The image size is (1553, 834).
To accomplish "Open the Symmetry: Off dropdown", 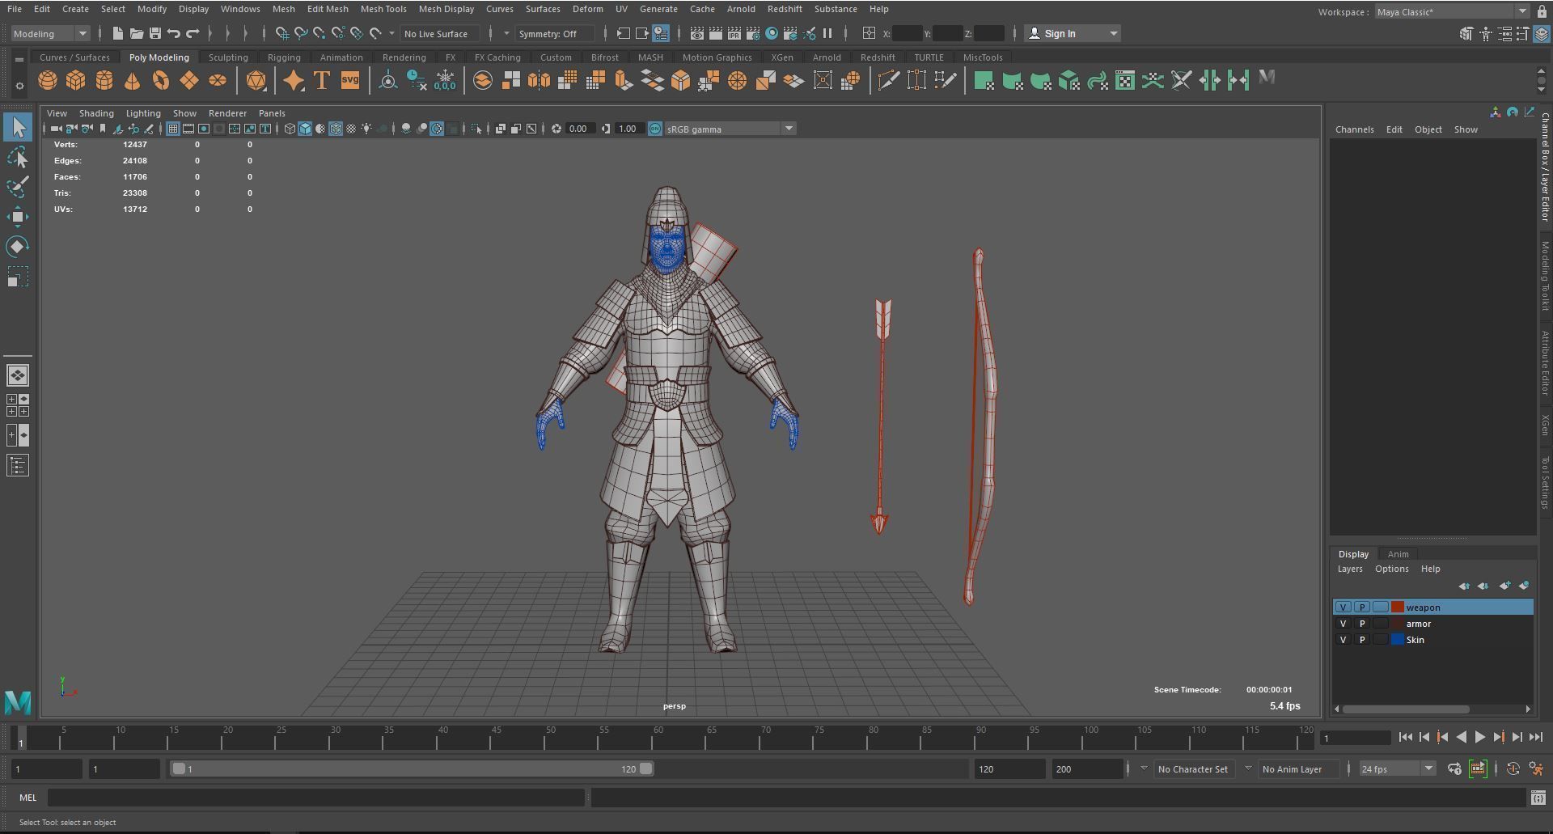I will pos(556,33).
